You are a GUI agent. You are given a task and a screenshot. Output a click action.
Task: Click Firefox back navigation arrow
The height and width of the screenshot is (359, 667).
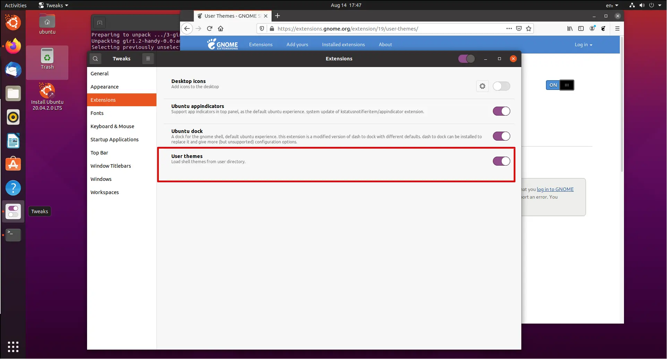pos(187,28)
